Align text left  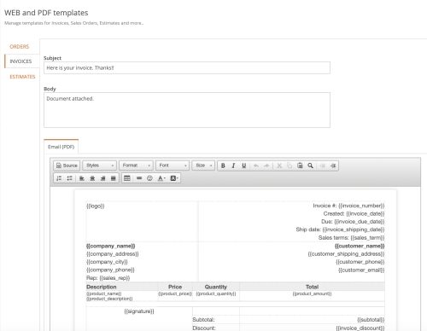82,178
